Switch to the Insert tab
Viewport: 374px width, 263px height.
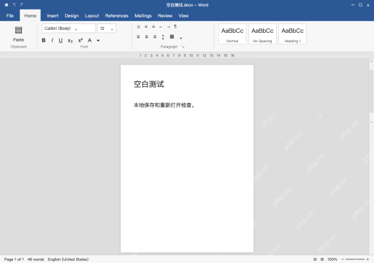click(53, 16)
